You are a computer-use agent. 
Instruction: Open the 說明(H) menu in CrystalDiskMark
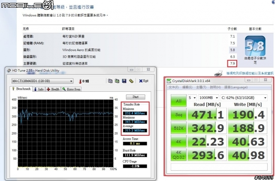click(215, 87)
